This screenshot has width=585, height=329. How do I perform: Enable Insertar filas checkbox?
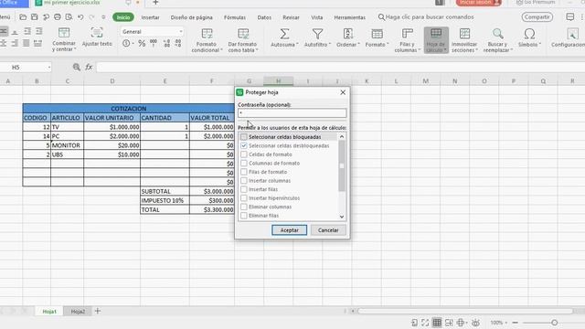244,189
